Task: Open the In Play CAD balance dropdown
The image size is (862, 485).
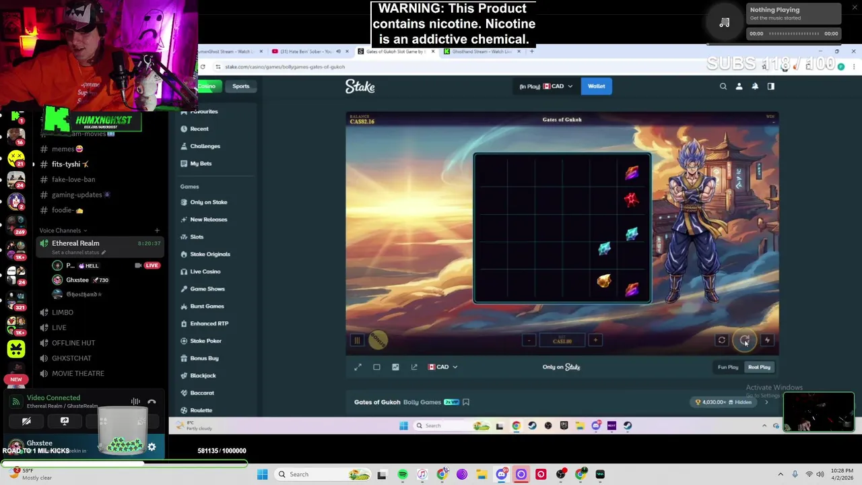Action: tap(546, 86)
